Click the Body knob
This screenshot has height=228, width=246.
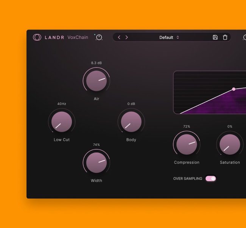[131, 122]
